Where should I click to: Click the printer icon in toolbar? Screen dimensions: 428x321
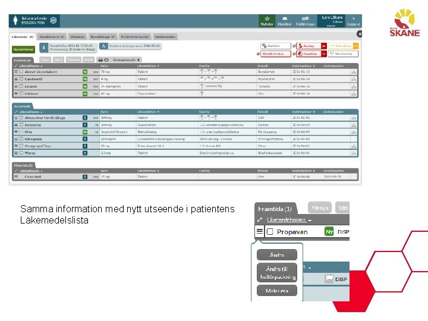coord(100,60)
